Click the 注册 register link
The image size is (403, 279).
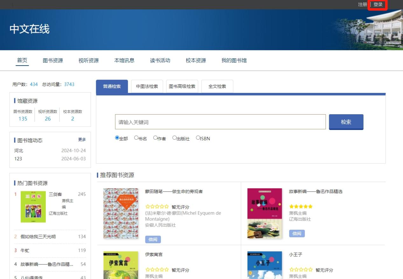point(362,4)
